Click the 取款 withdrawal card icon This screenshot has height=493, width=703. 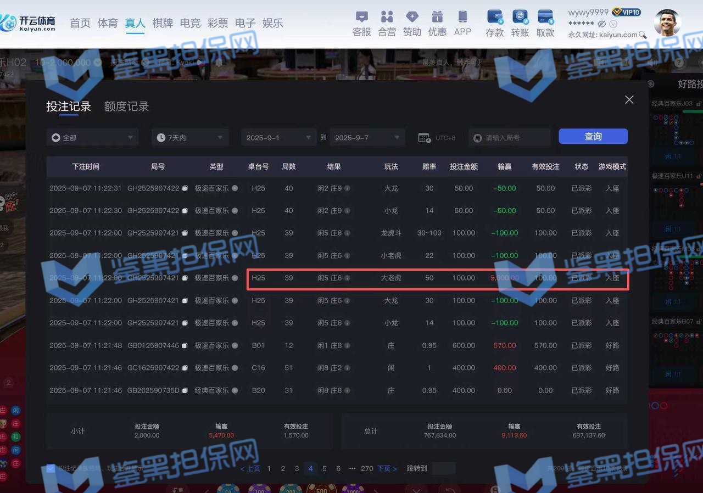click(545, 17)
